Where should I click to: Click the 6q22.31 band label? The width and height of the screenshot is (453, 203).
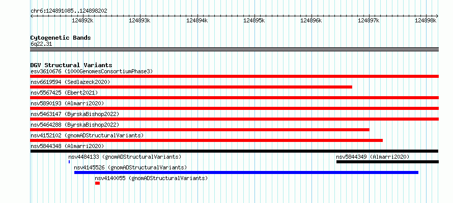[x=41, y=44]
